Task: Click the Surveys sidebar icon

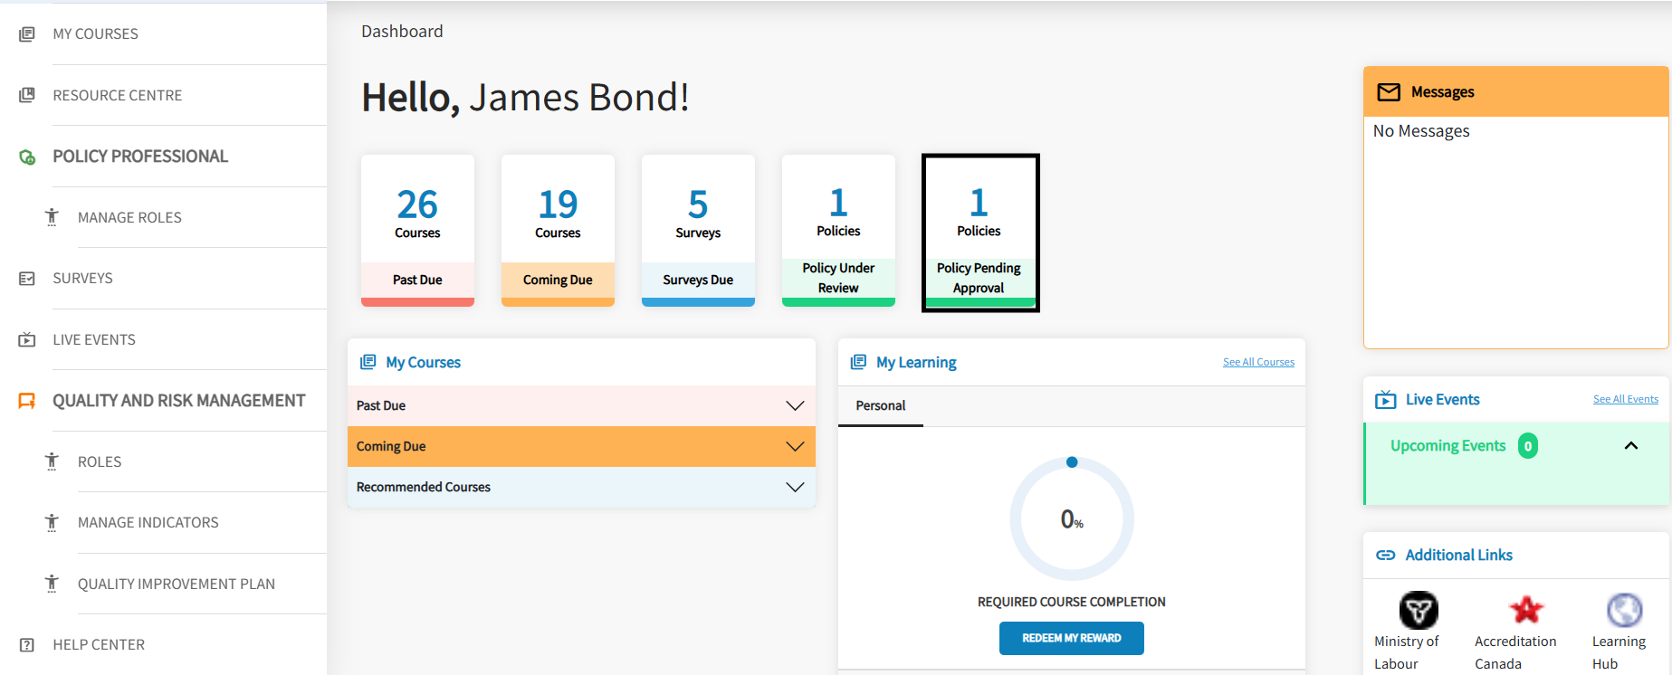Action: coord(27,279)
